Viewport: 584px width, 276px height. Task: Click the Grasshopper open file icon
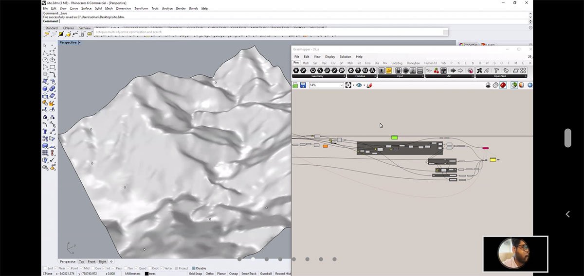coord(295,85)
